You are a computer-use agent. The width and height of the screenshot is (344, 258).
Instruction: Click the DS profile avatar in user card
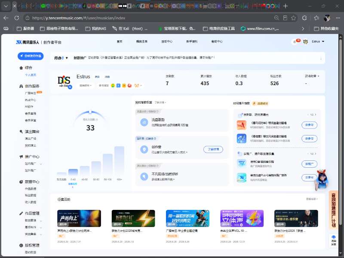coord(64,81)
